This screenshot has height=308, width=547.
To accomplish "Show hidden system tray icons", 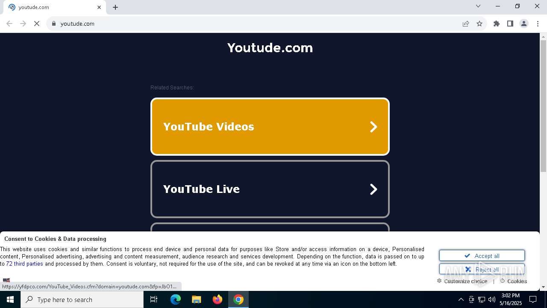I will [x=461, y=299].
